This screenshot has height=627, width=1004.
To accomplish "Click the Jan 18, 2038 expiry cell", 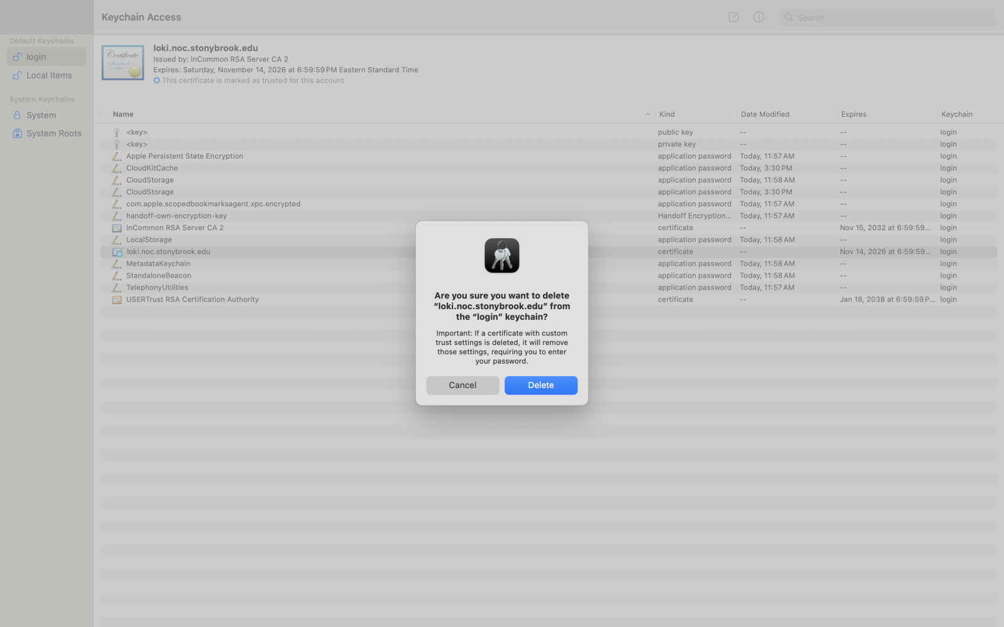I will pos(887,299).
